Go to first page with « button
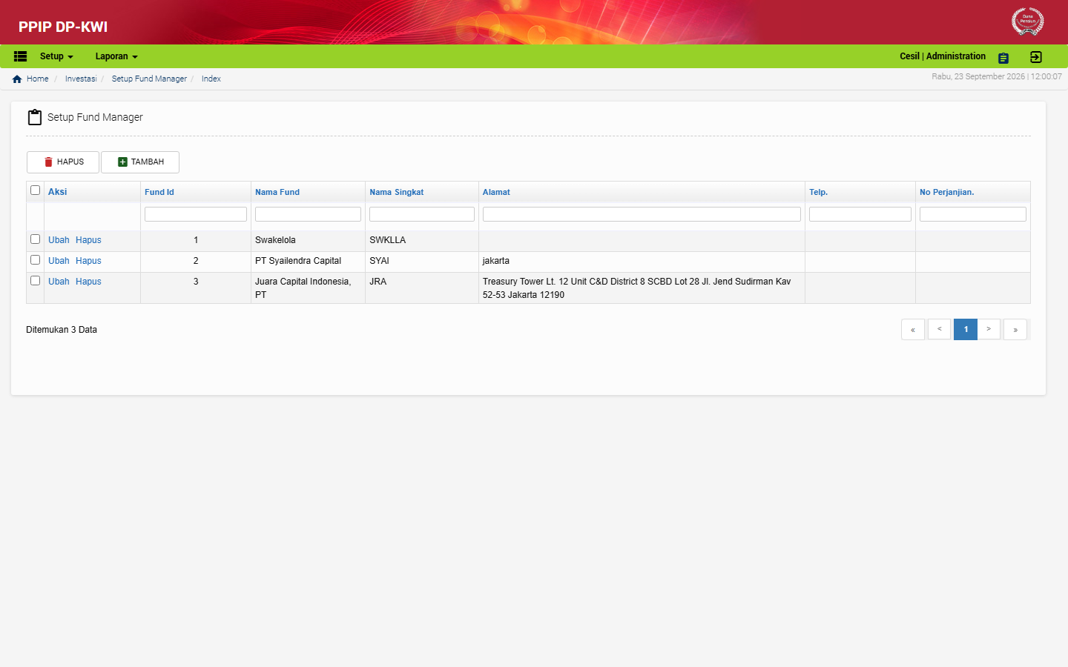 913,330
